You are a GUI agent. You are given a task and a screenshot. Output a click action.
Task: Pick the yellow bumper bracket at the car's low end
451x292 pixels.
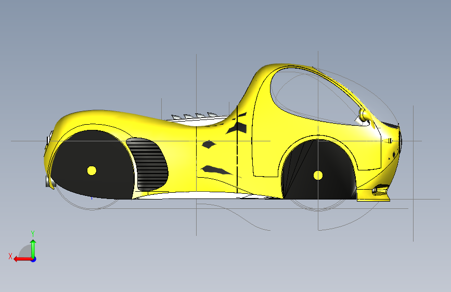373,193
